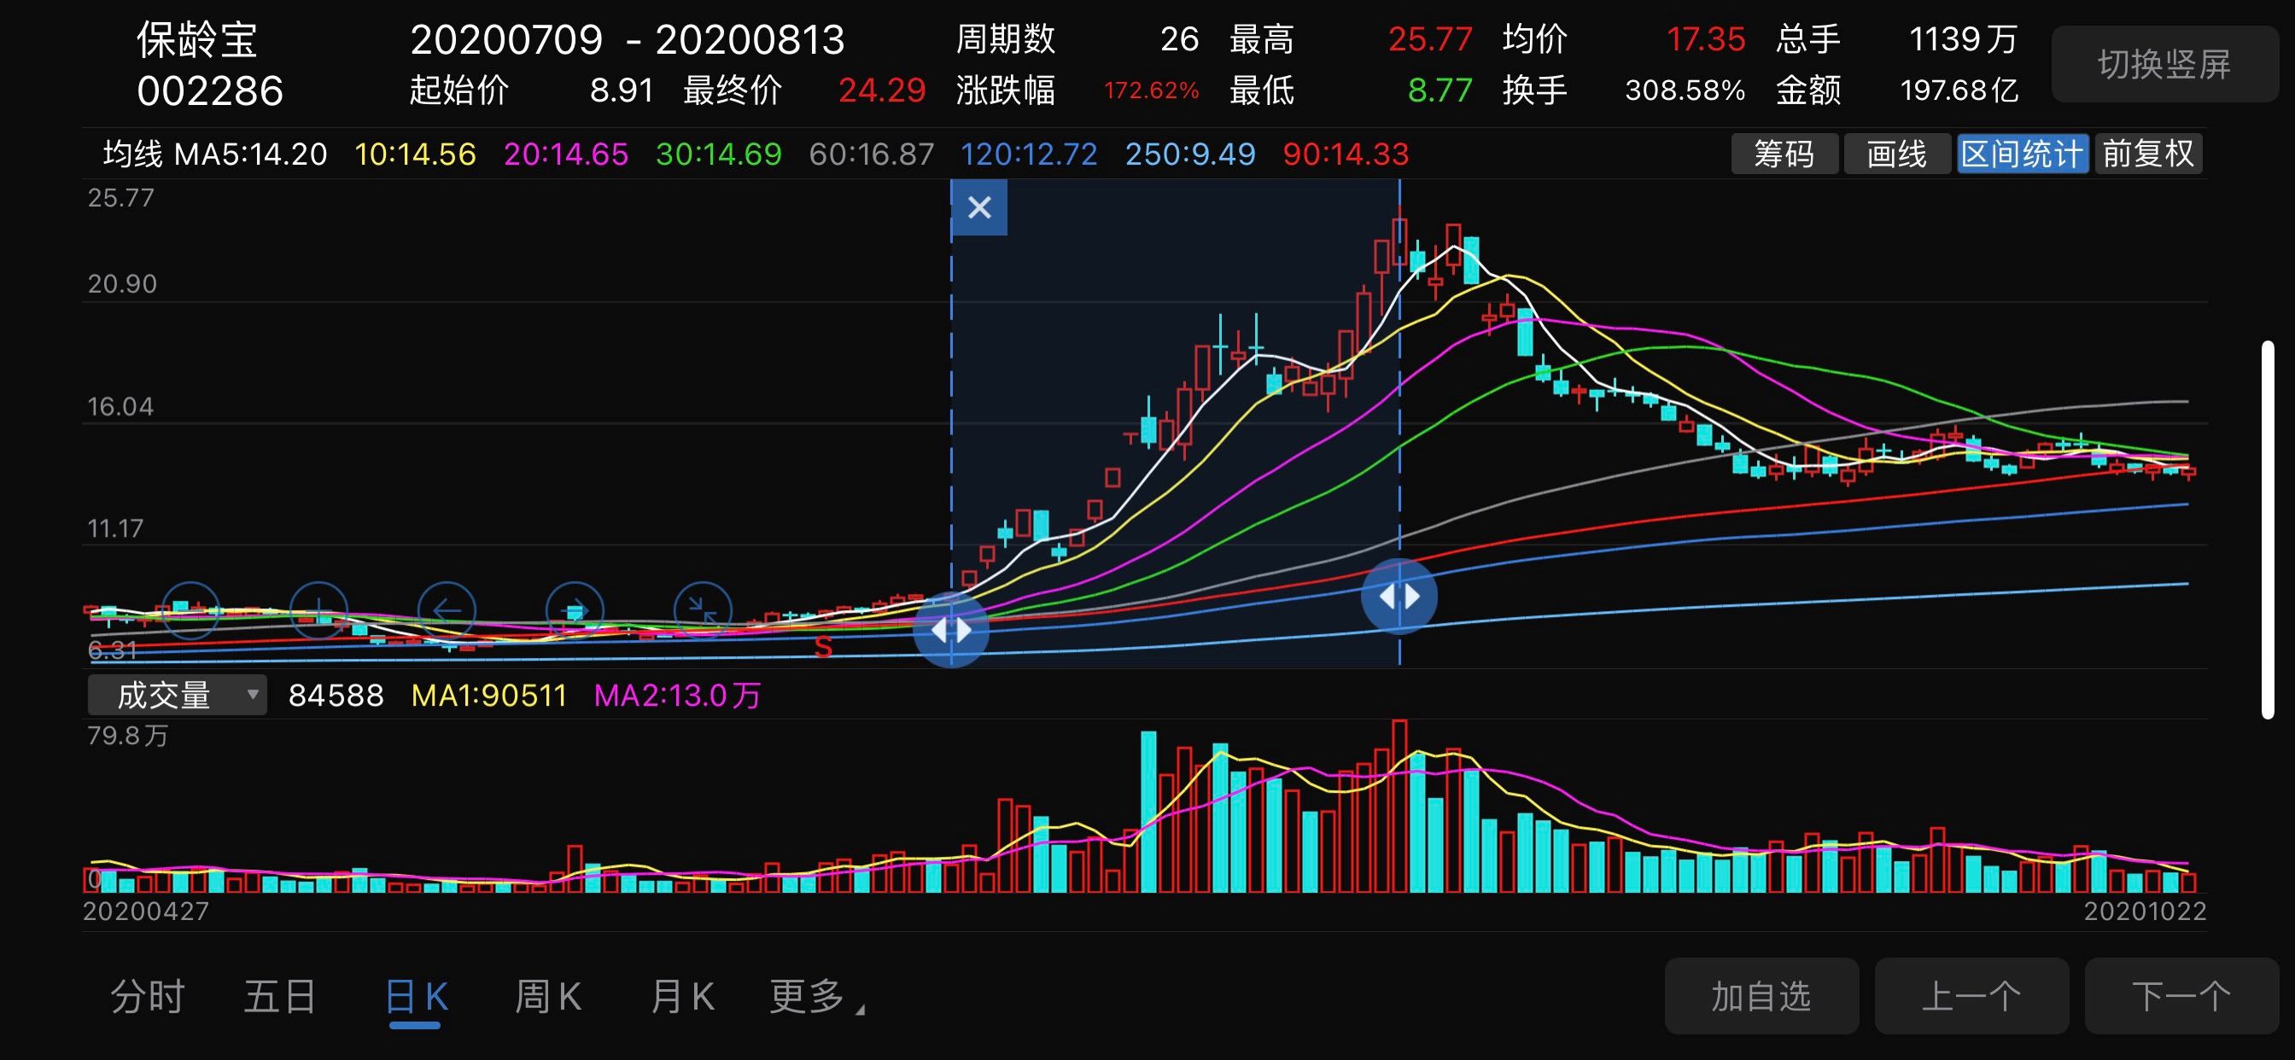Open the 筹码 chip distribution view
This screenshot has height=1060, width=2295.
[x=1784, y=154]
